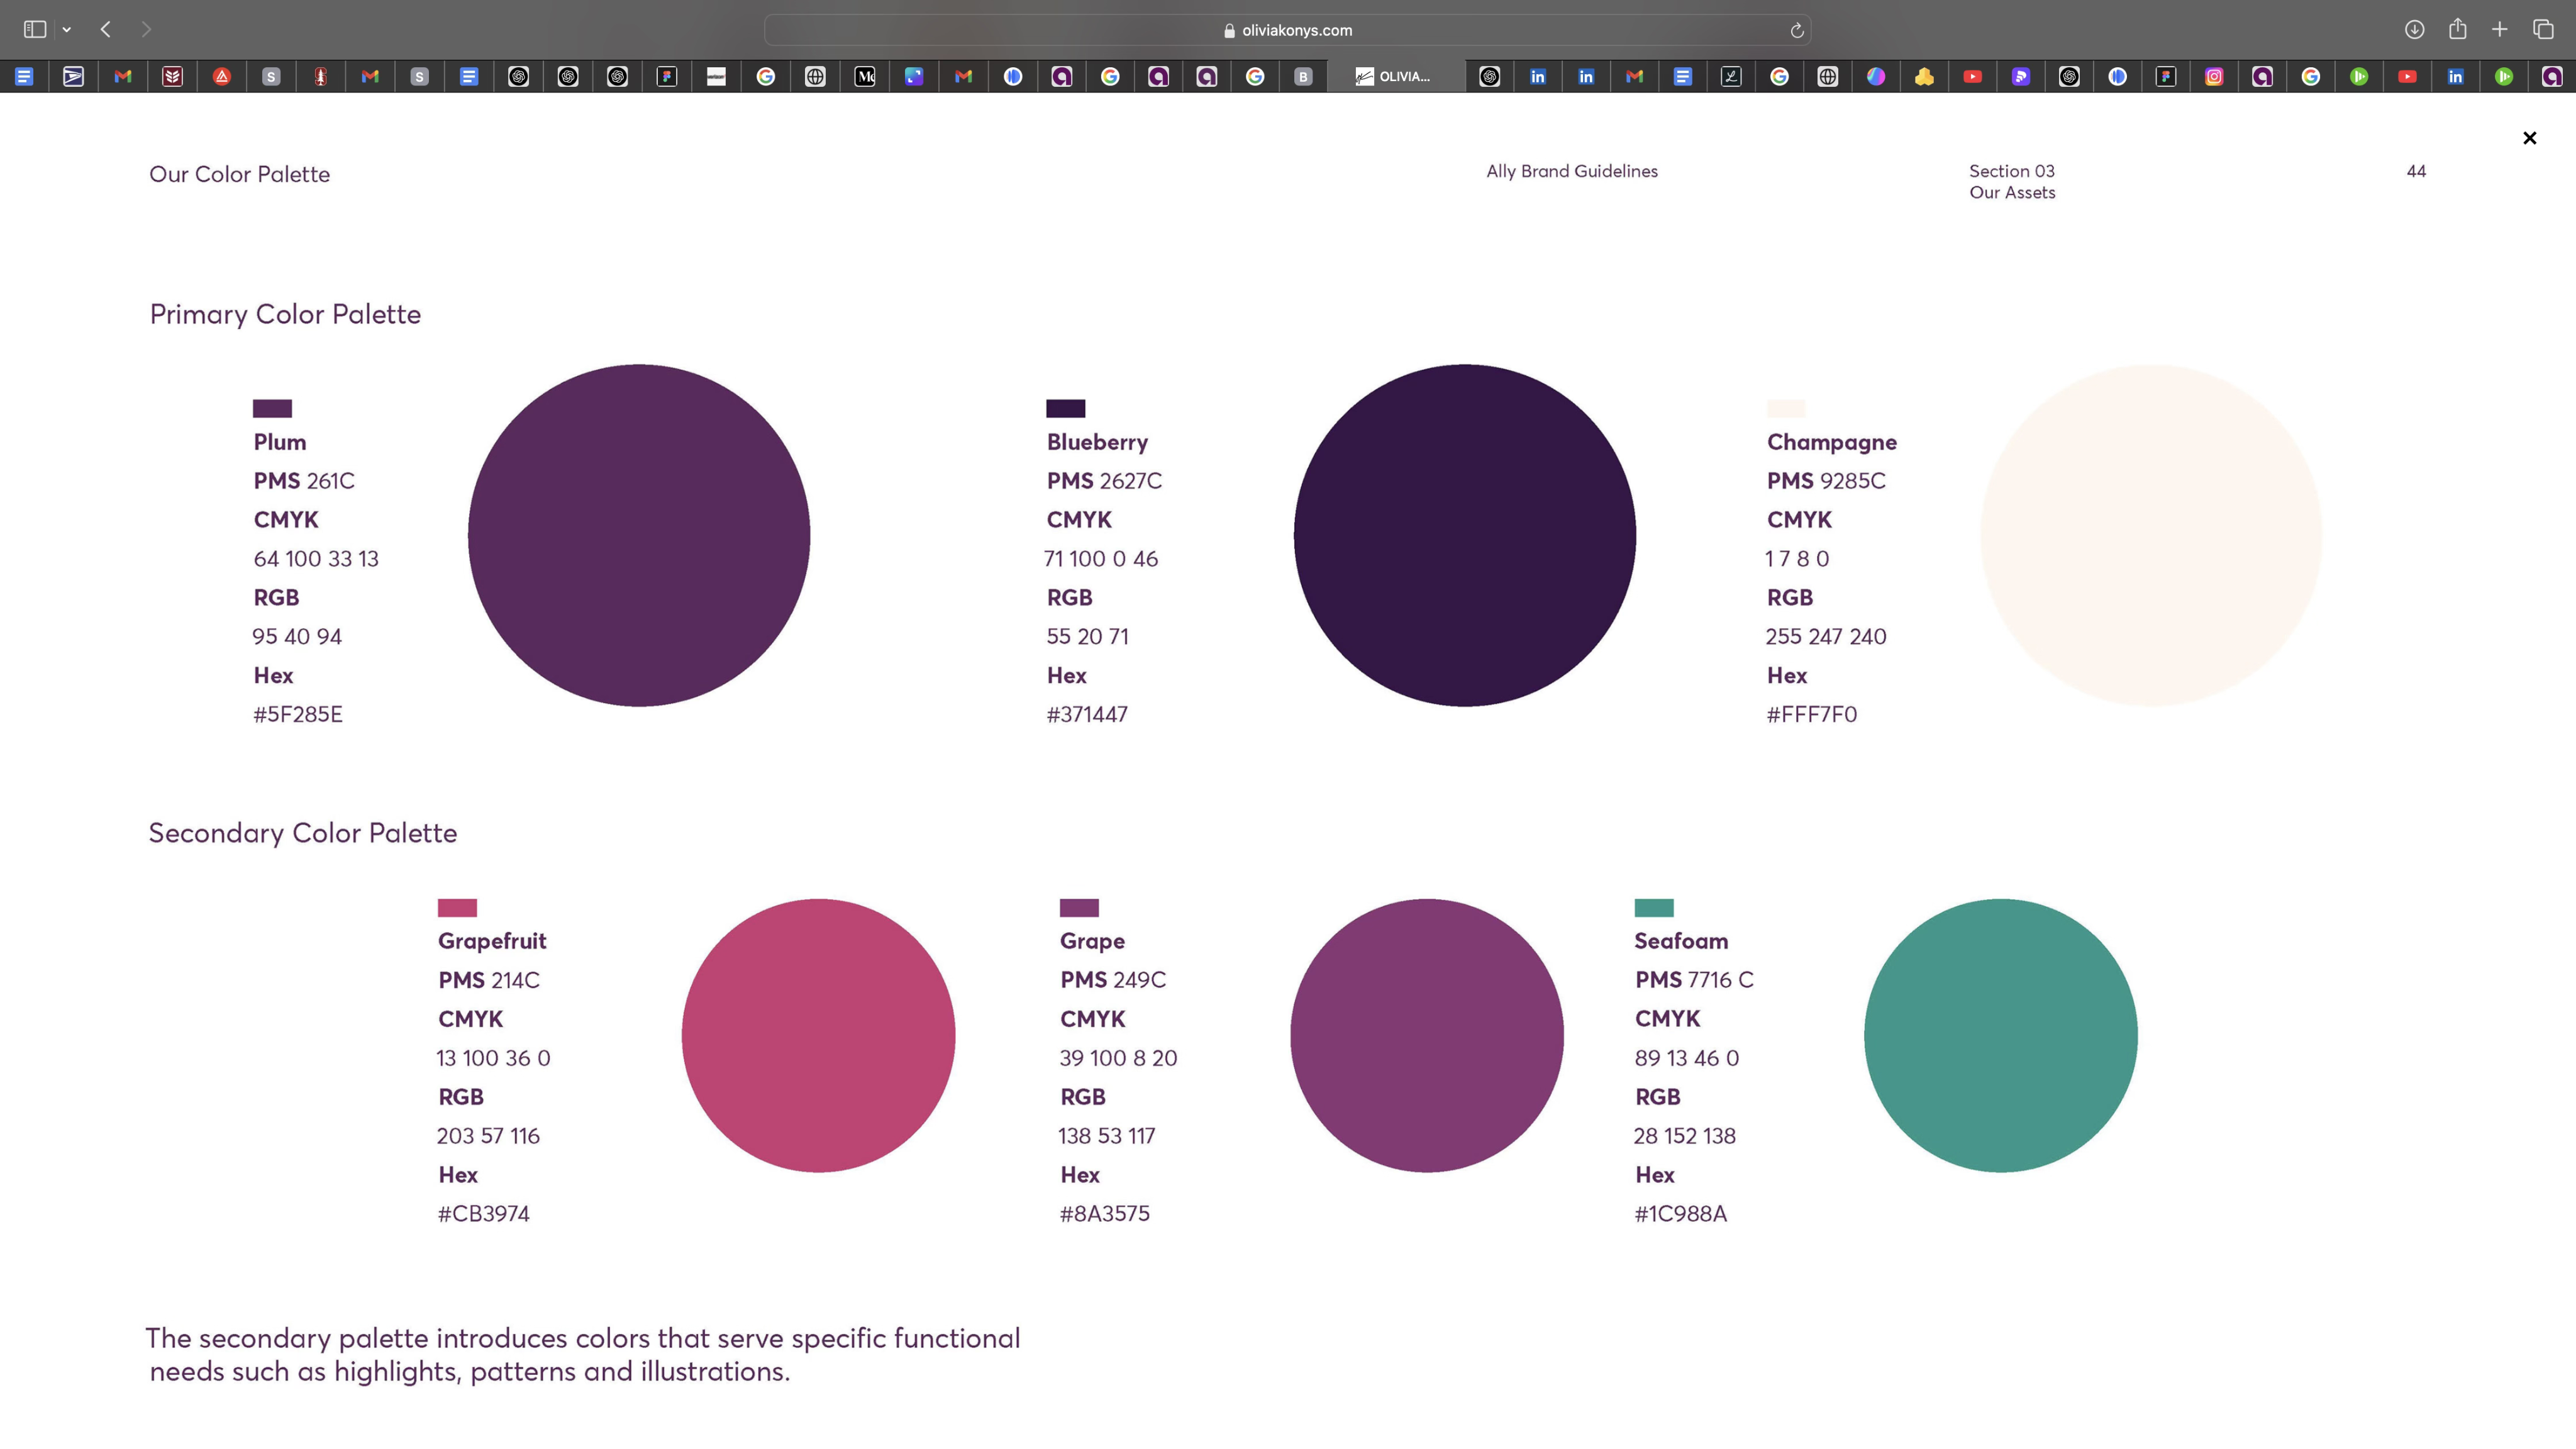Go back to the previous page
Screen dimensions: 2576x1449
coord(106,29)
